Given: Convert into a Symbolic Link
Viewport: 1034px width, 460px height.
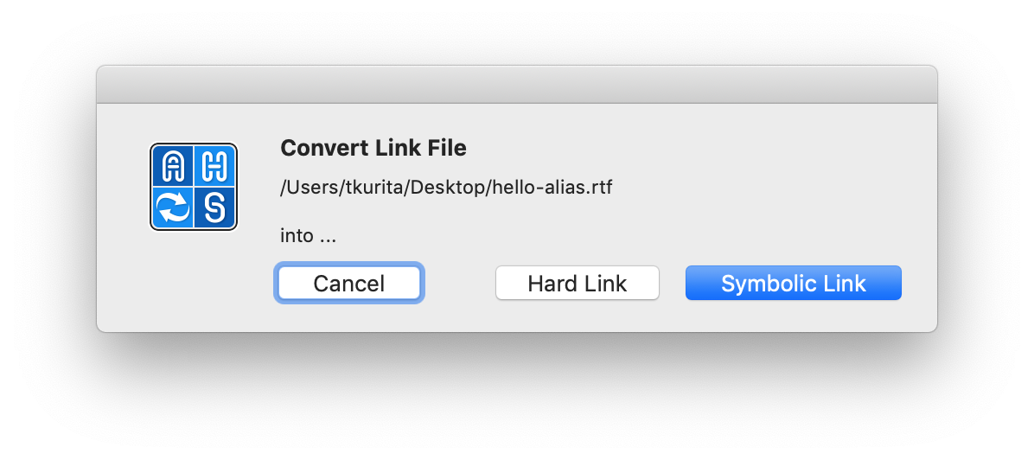Looking at the screenshot, I should point(793,283).
